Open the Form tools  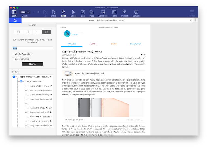pyautogui.click(x=114, y=13)
